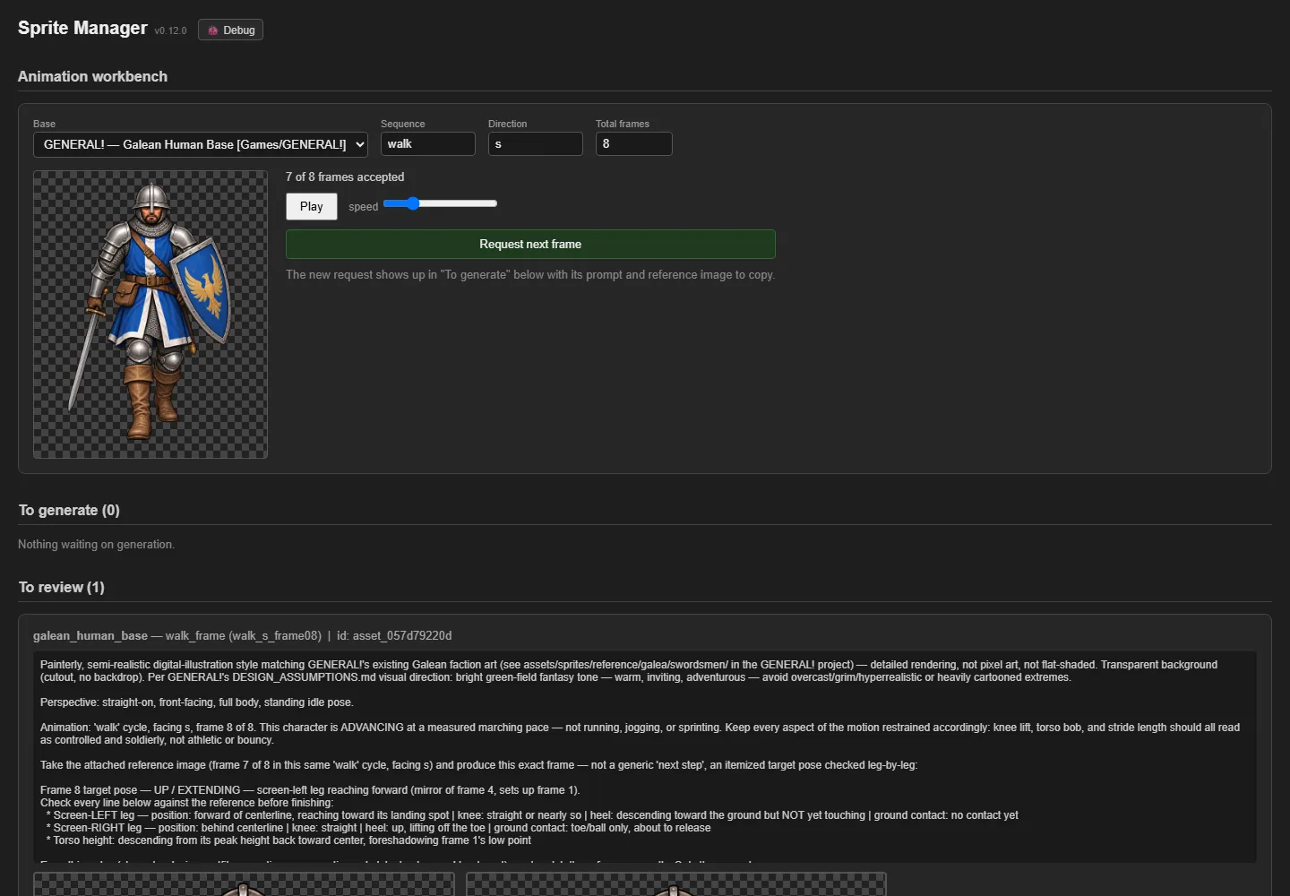Click the right review thumbnail image
The image size is (1290, 896).
(x=676, y=884)
